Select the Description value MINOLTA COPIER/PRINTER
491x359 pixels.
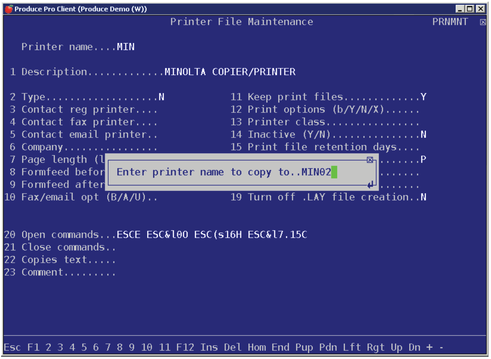pyautogui.click(x=230, y=72)
